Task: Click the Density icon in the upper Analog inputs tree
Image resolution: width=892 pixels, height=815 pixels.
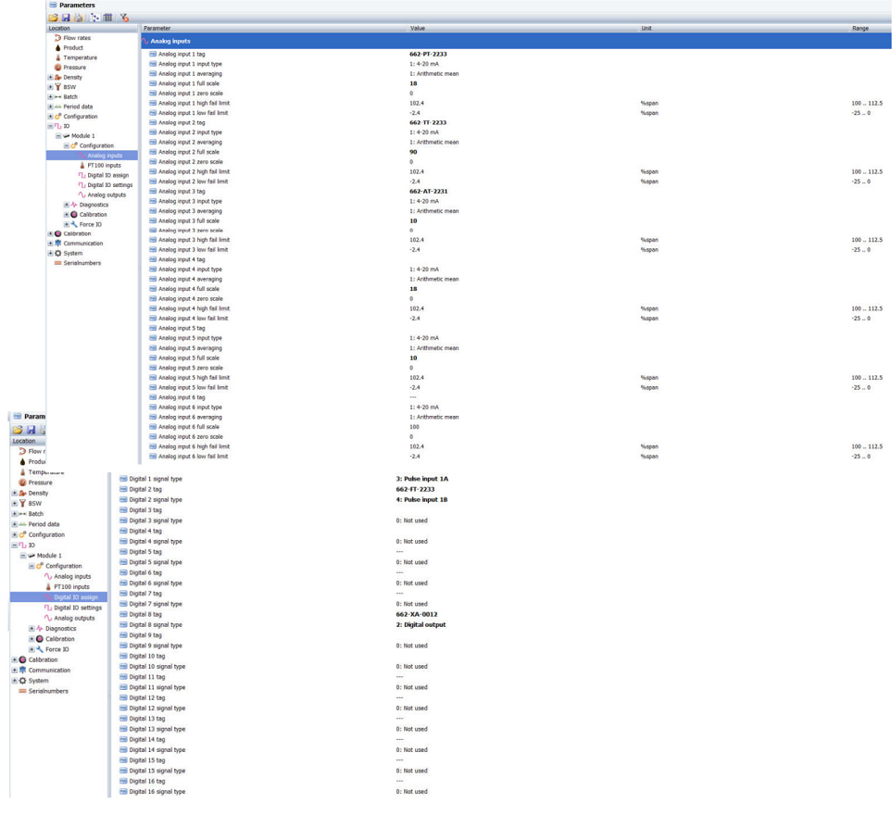Action: 57,78
